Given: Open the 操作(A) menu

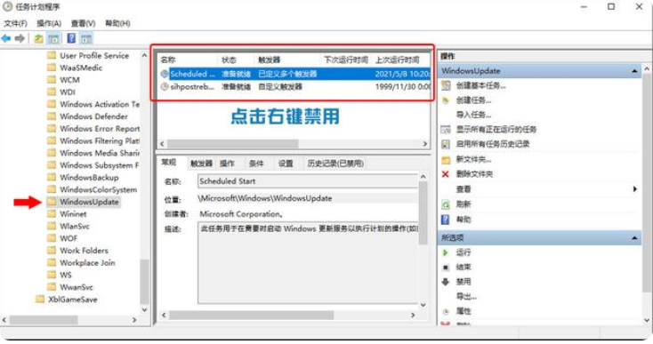Looking at the screenshot, I should click(49, 23).
